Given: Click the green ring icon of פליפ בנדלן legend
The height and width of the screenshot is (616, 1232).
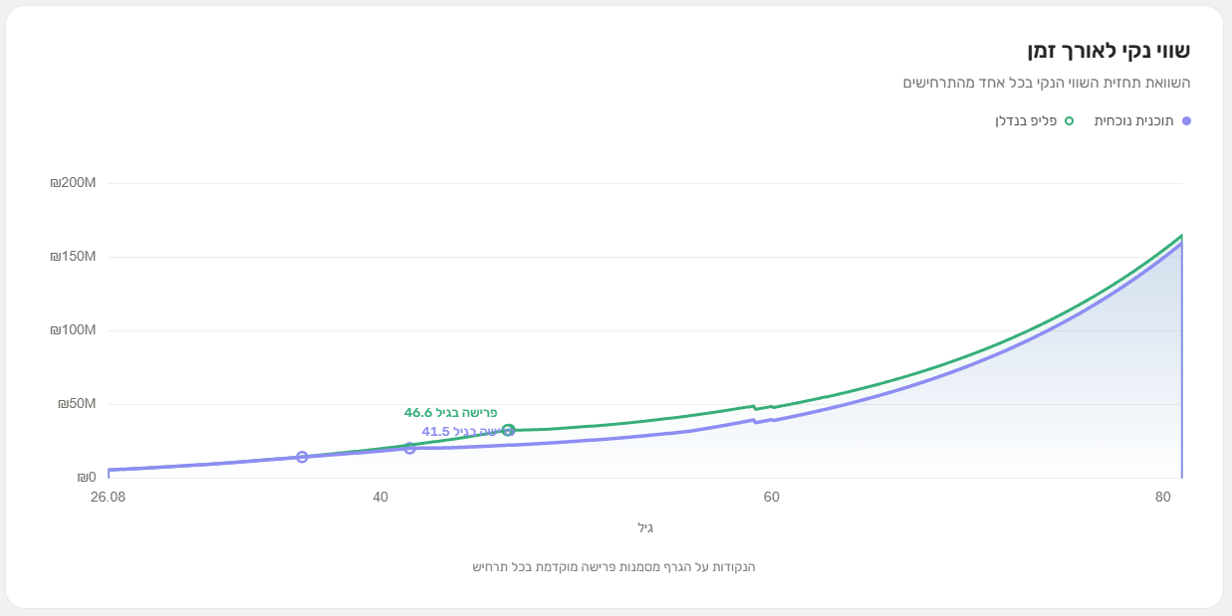Looking at the screenshot, I should pos(1069,121).
